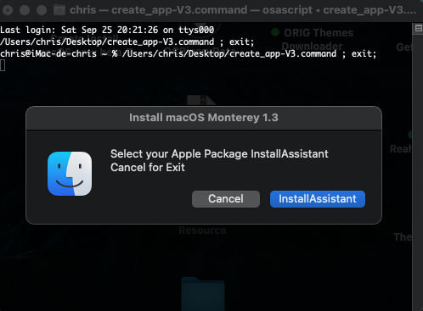423x311 pixels.
Task: Click the chris@iMac-de-chris prompt line
Action: (189, 53)
